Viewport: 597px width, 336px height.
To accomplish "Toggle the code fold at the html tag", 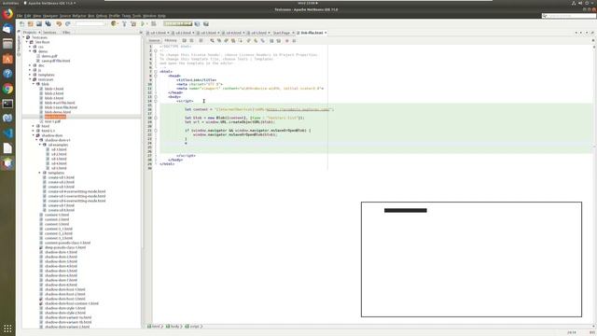I will (156, 72).
